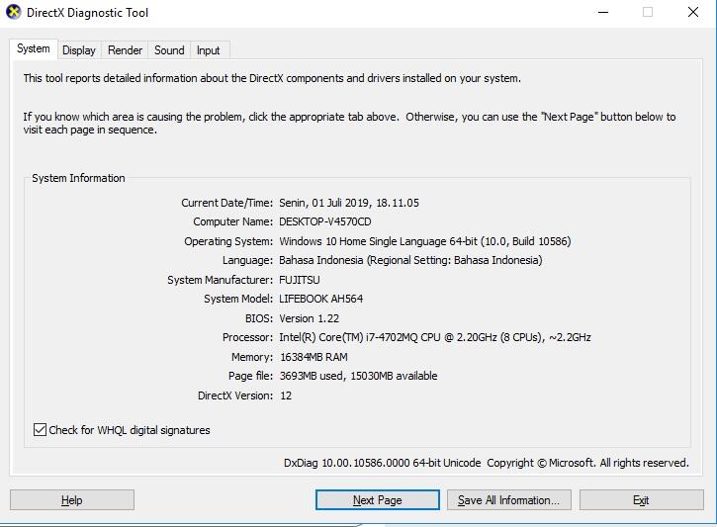Click the Help button
The image size is (717, 527).
tap(72, 500)
